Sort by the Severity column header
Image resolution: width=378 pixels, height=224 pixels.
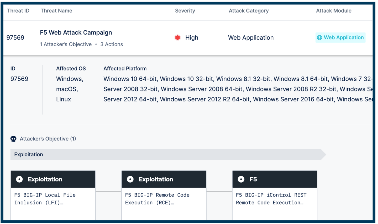point(185,10)
